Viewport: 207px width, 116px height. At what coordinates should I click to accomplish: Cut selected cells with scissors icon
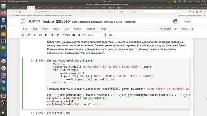(35, 35)
